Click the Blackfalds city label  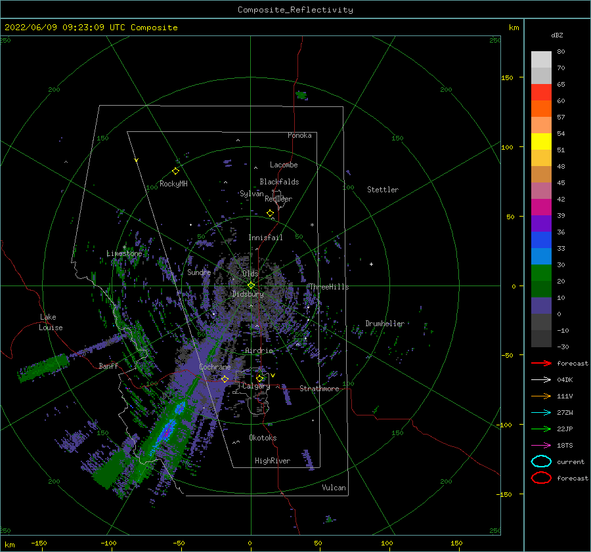click(x=279, y=182)
